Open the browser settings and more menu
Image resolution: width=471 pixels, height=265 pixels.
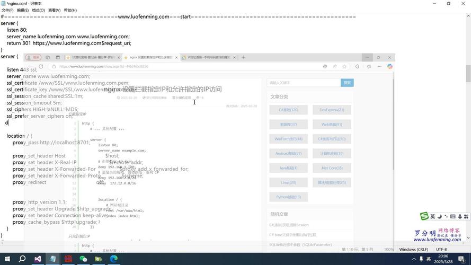[380, 66]
